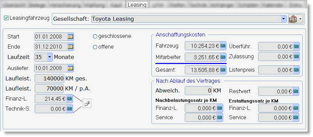Select the geschlossene radio button

tap(95, 36)
